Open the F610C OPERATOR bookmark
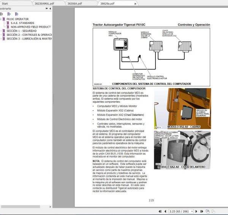228x215 pixels. point(17,19)
